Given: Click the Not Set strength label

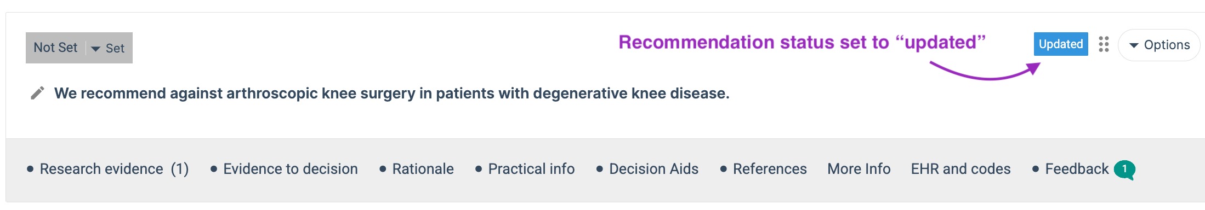Looking at the screenshot, I should pyautogui.click(x=55, y=48).
